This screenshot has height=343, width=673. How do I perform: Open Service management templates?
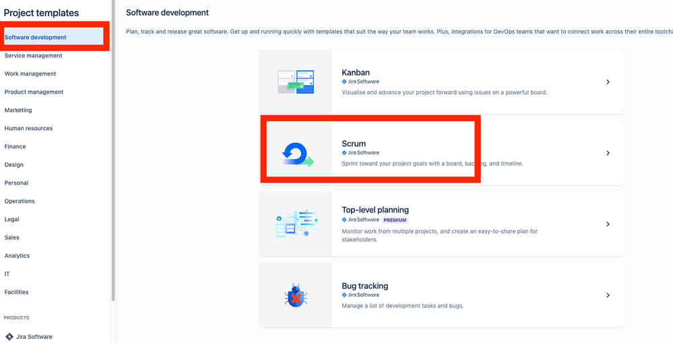click(x=33, y=55)
